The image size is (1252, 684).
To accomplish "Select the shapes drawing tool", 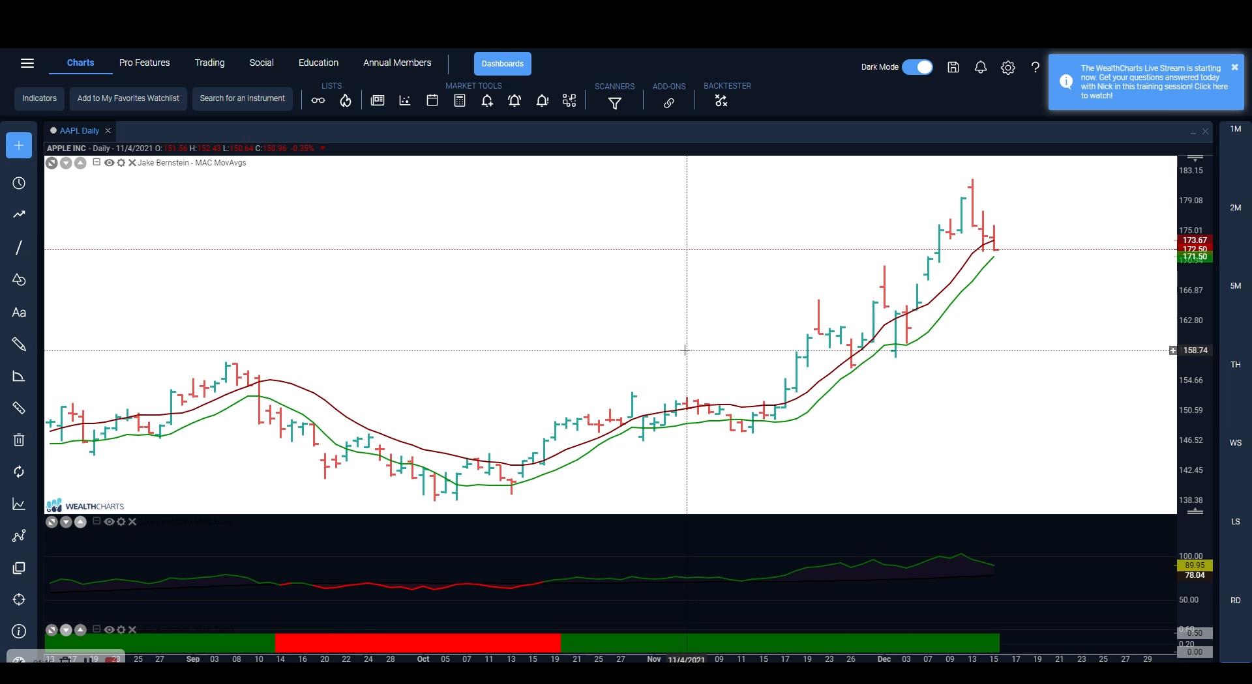I will pos(19,279).
